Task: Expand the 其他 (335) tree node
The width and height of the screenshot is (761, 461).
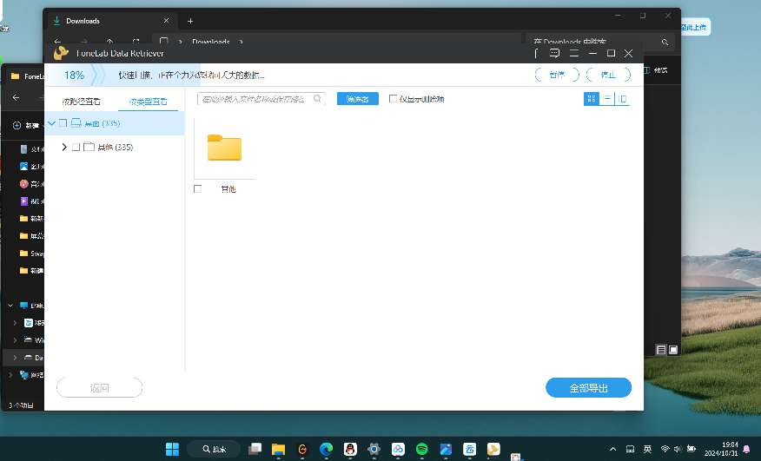Action: pos(64,147)
